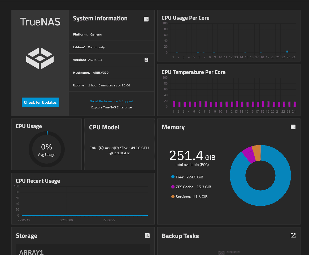Click the TrueNAS cube logo

pos(40,58)
